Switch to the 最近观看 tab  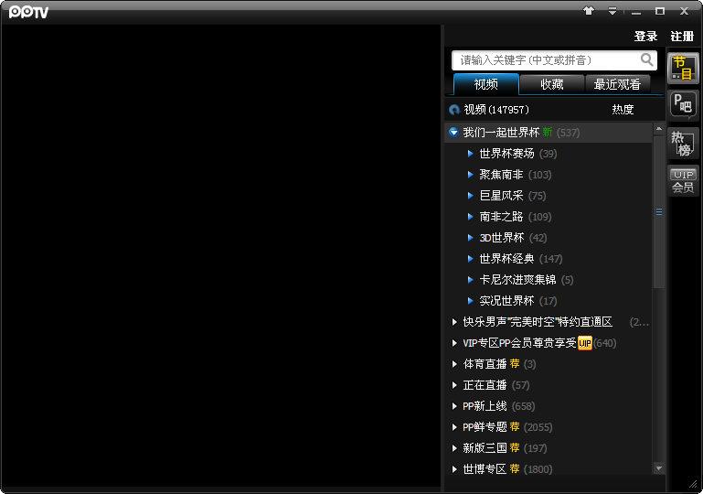[617, 84]
